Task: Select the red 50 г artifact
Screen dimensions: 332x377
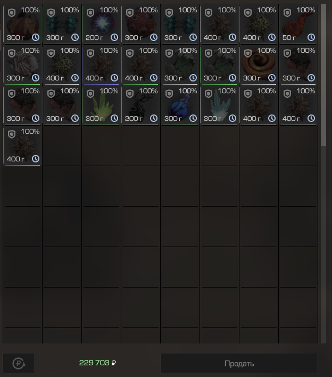Action: (x=298, y=24)
